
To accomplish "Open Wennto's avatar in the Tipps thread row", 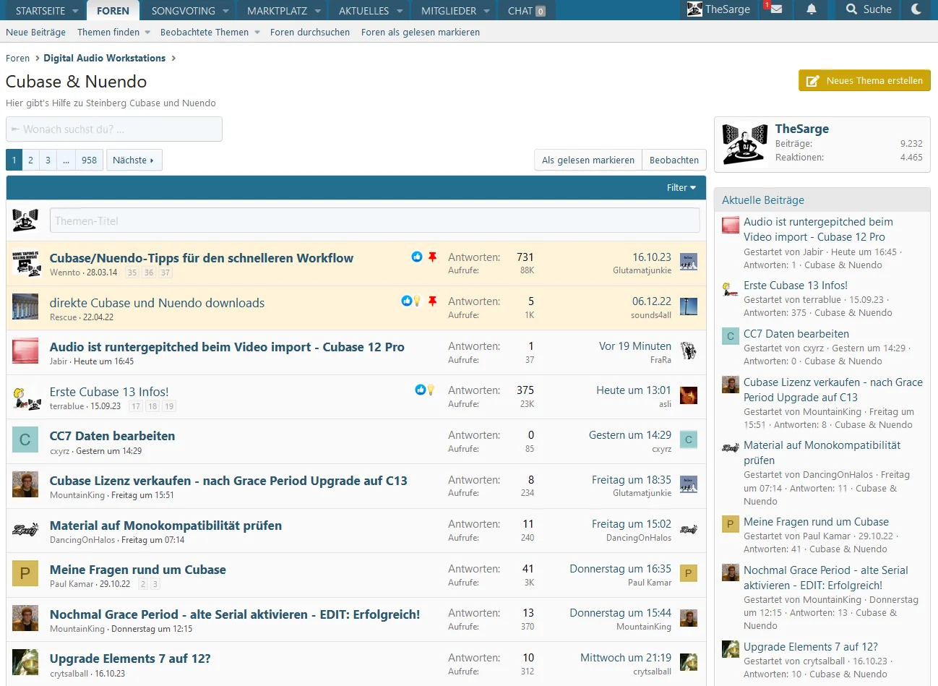I will [x=25, y=263].
